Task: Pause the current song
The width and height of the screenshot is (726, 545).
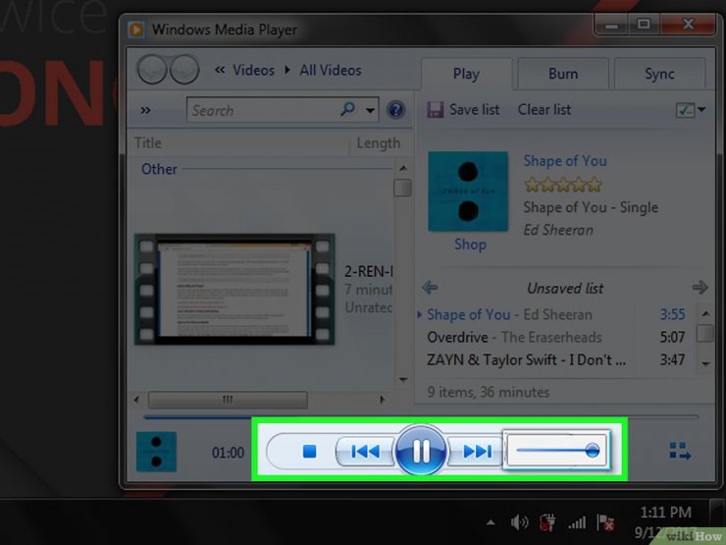Action: point(421,450)
